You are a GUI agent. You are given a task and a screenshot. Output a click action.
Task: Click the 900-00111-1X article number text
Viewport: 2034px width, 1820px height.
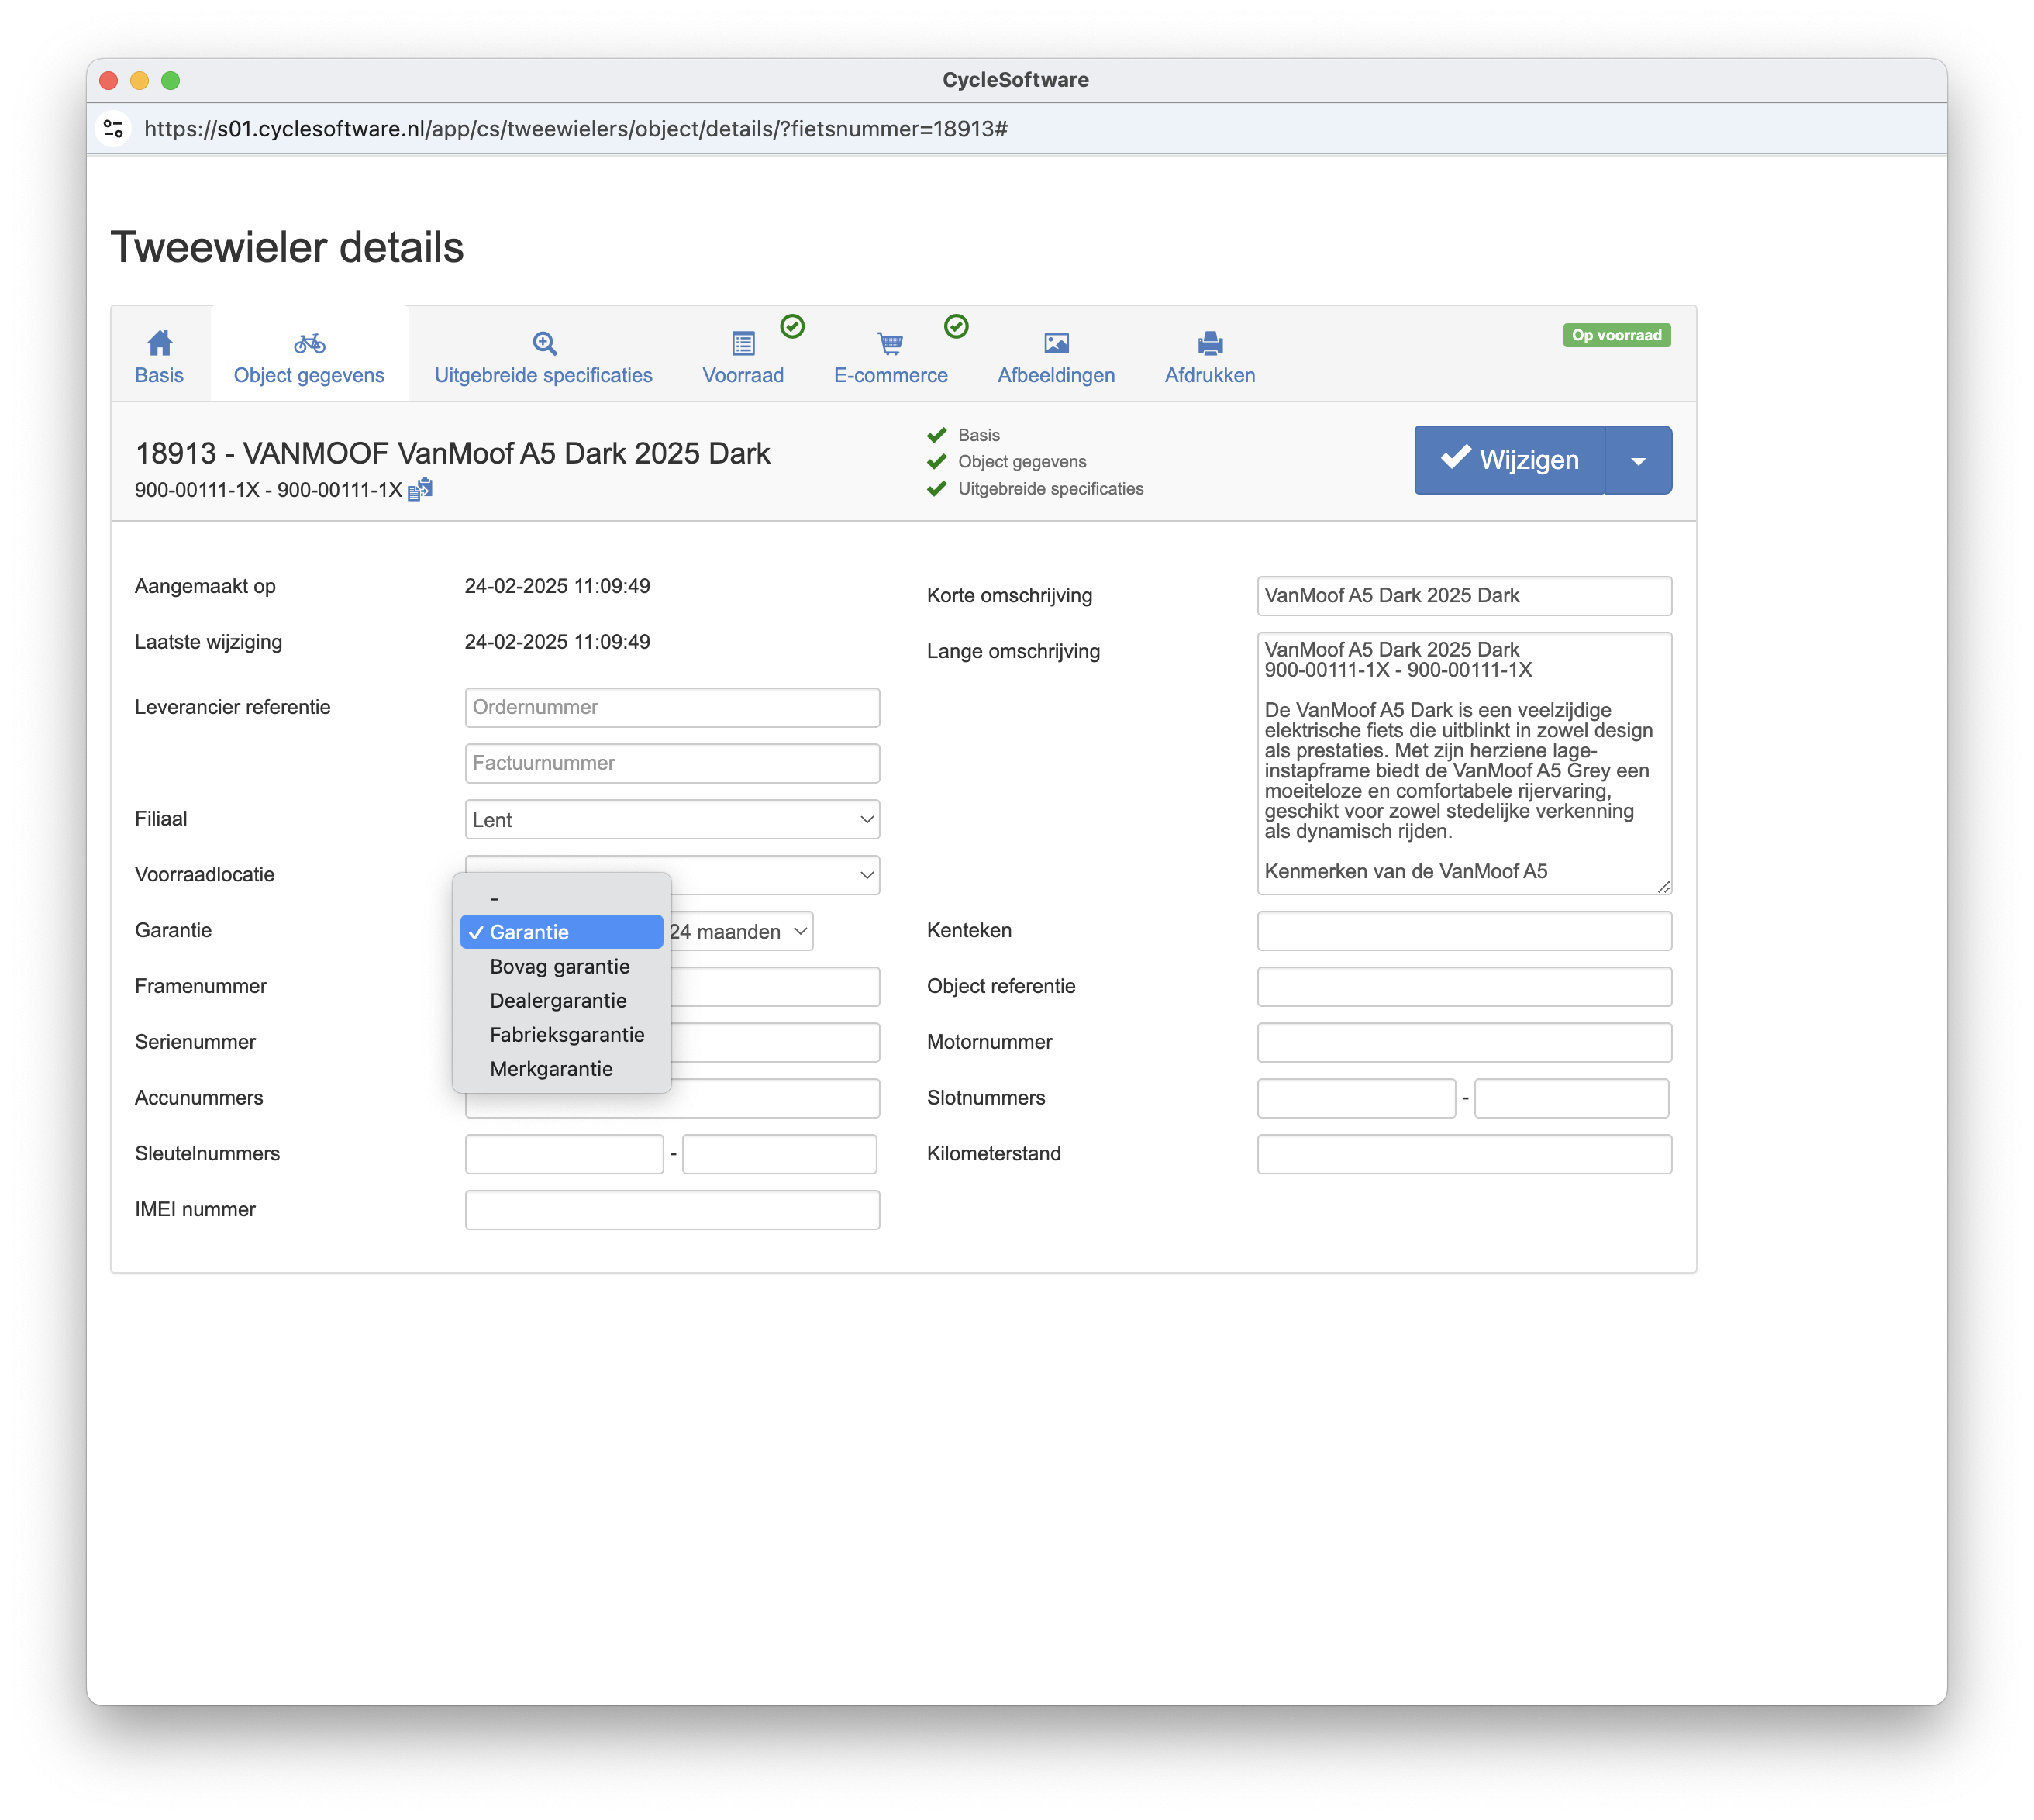(268, 491)
